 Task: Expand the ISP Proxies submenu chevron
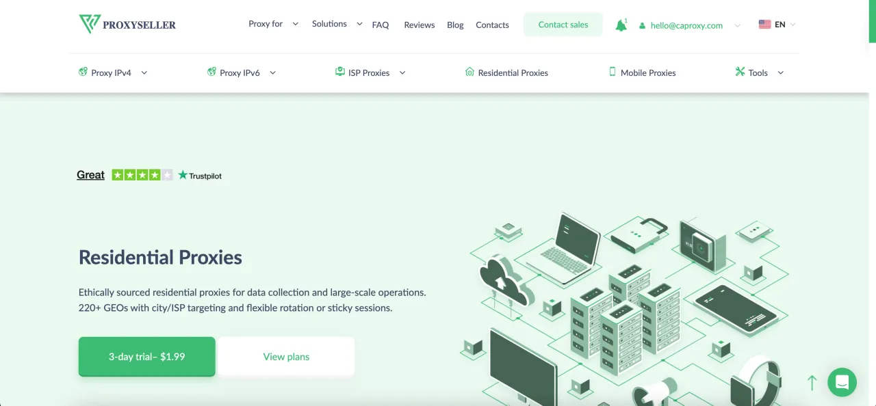[x=402, y=73]
